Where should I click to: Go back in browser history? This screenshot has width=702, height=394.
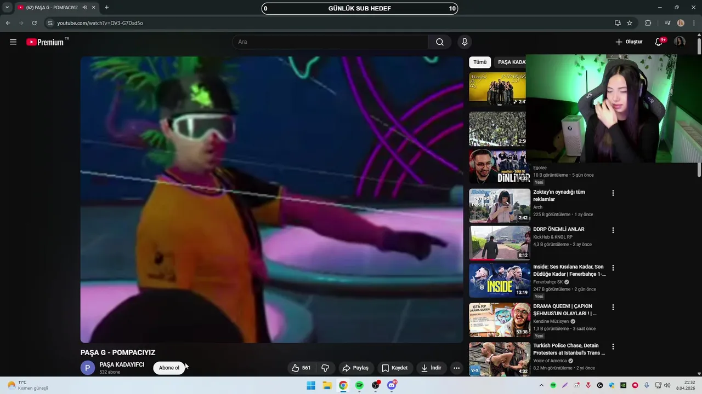[x=8, y=23]
